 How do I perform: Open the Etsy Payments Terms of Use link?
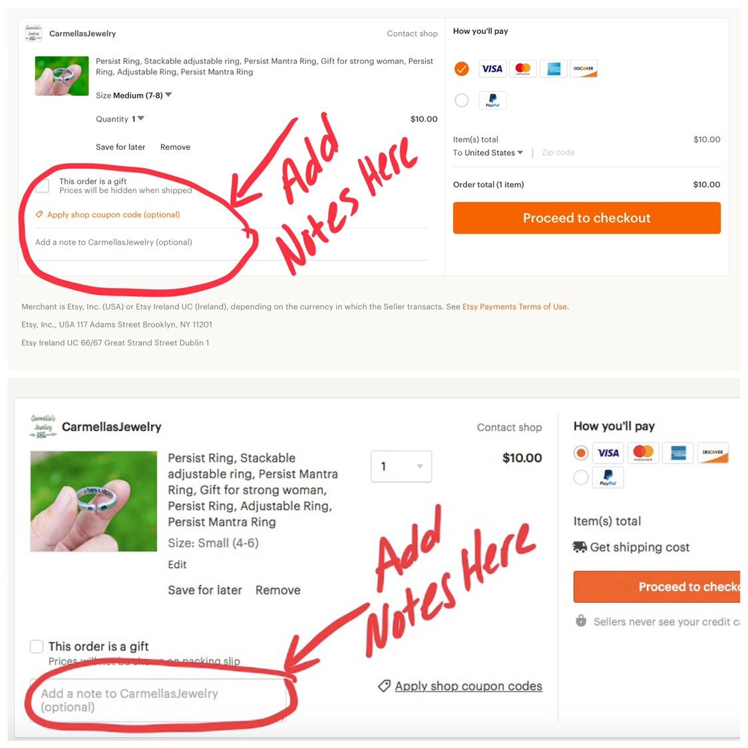click(514, 307)
